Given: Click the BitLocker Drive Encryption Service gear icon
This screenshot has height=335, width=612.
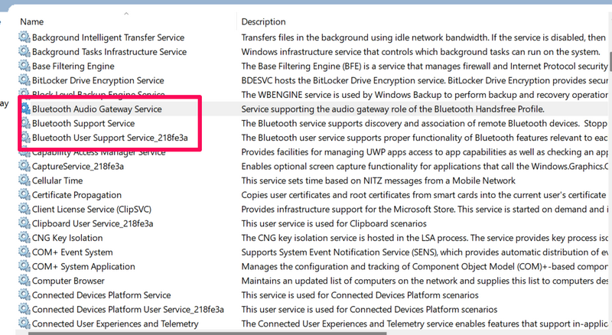Looking at the screenshot, I should 24,80.
